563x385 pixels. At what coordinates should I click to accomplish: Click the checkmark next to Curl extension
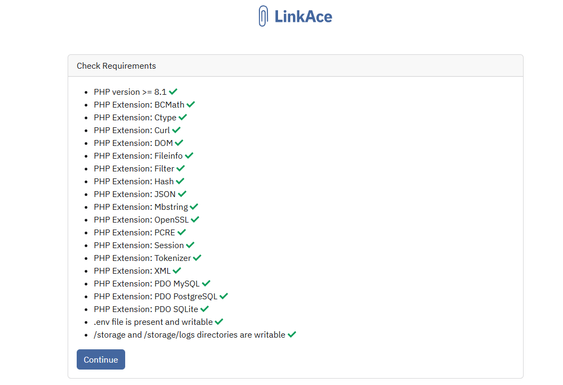coord(176,130)
